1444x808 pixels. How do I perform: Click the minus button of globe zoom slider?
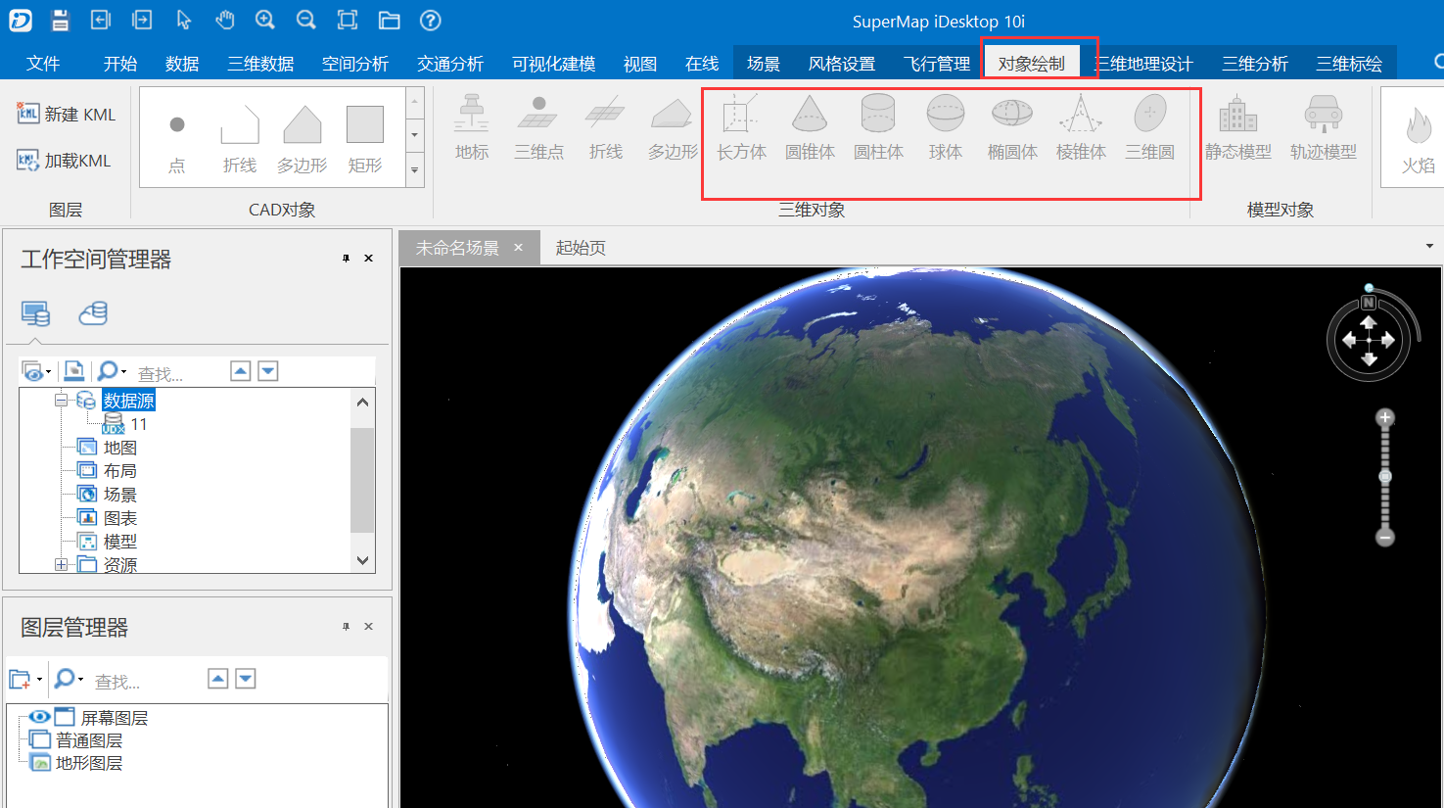click(x=1384, y=537)
